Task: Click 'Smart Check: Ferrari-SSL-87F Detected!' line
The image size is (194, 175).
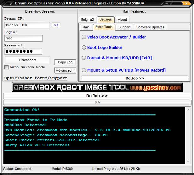Action: [52, 140]
